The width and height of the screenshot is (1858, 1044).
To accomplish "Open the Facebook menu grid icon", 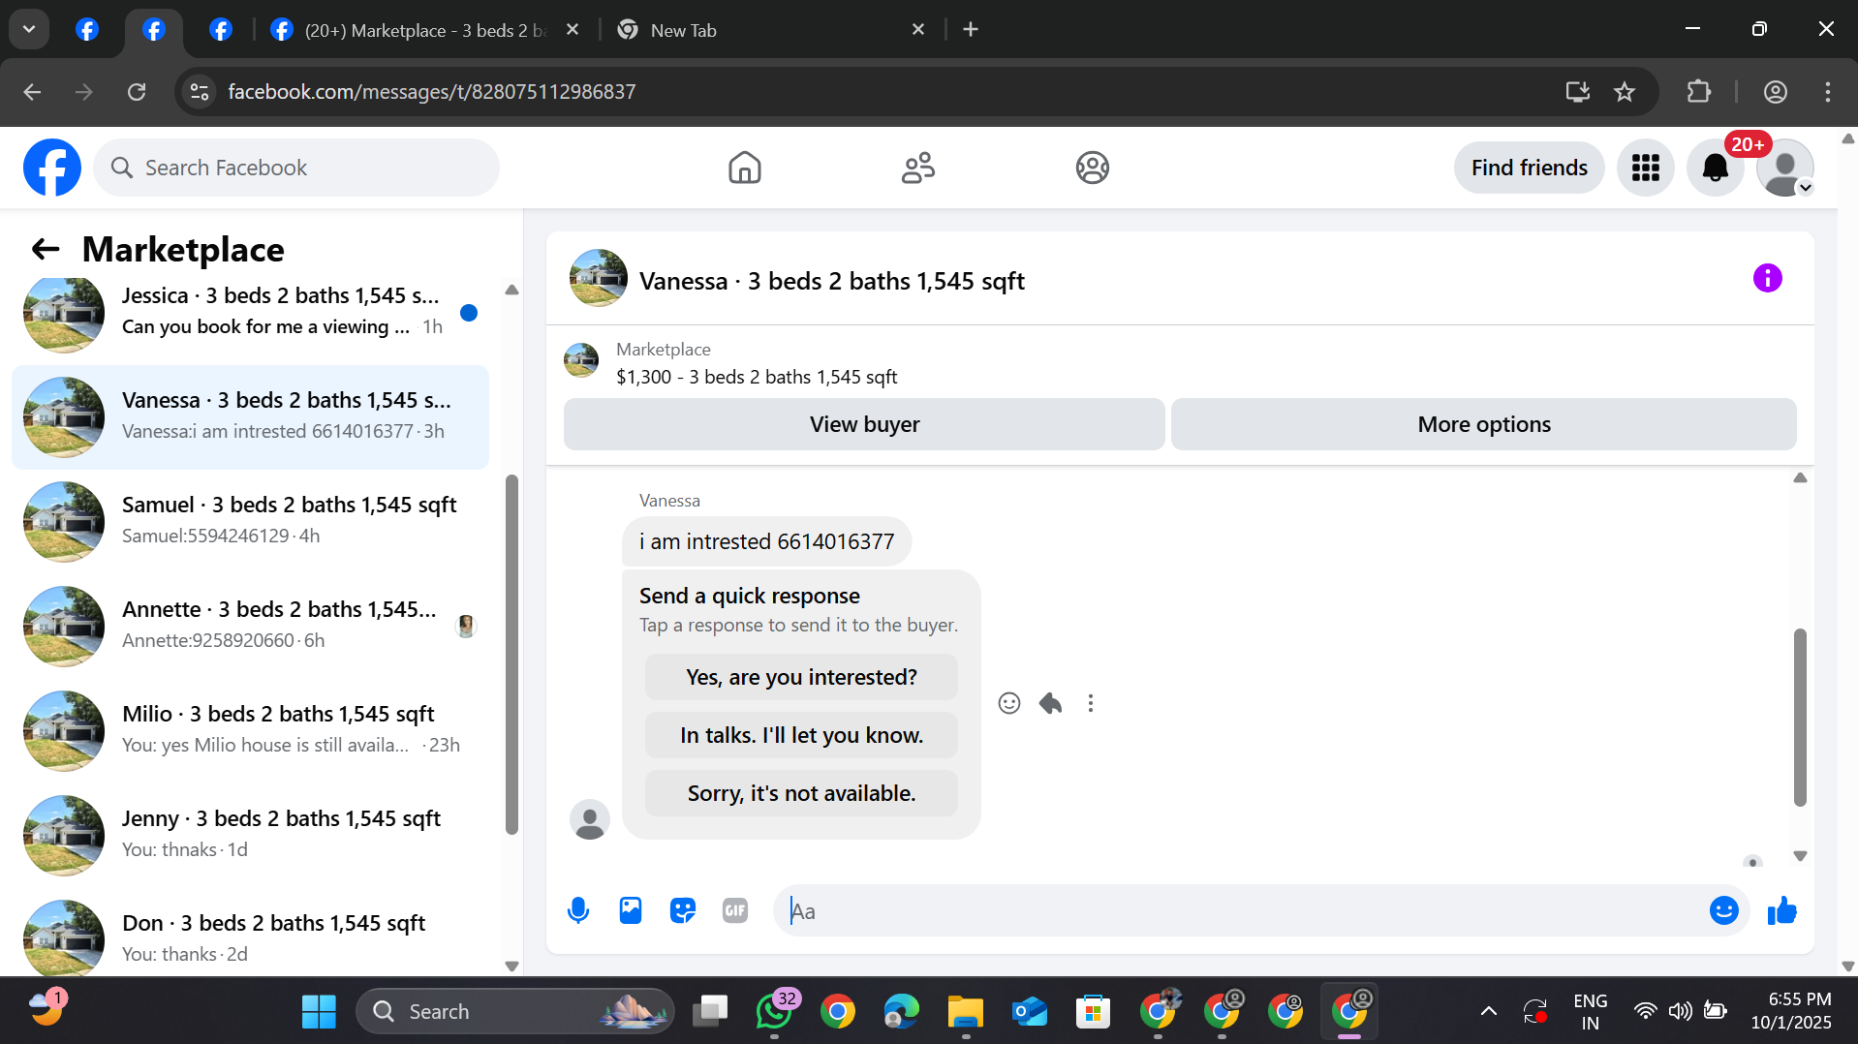I will [1645, 168].
